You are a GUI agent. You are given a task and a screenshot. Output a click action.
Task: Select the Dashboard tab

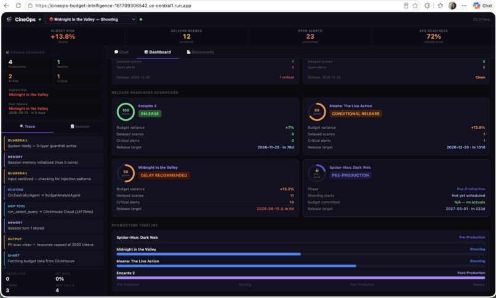[158, 52]
